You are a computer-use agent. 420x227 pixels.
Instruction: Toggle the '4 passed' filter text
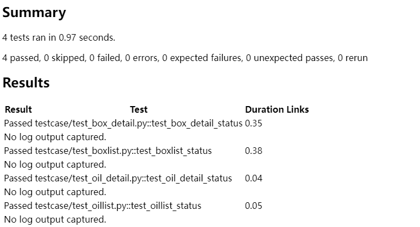(x=21, y=58)
